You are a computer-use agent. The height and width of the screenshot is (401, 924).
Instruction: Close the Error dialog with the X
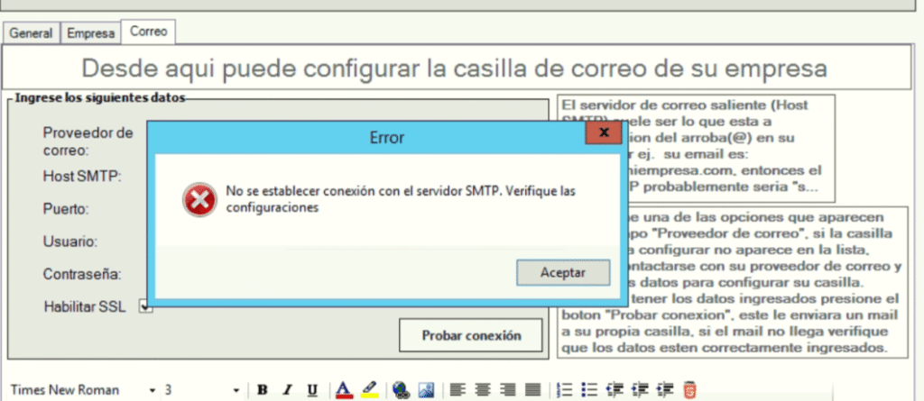point(598,134)
